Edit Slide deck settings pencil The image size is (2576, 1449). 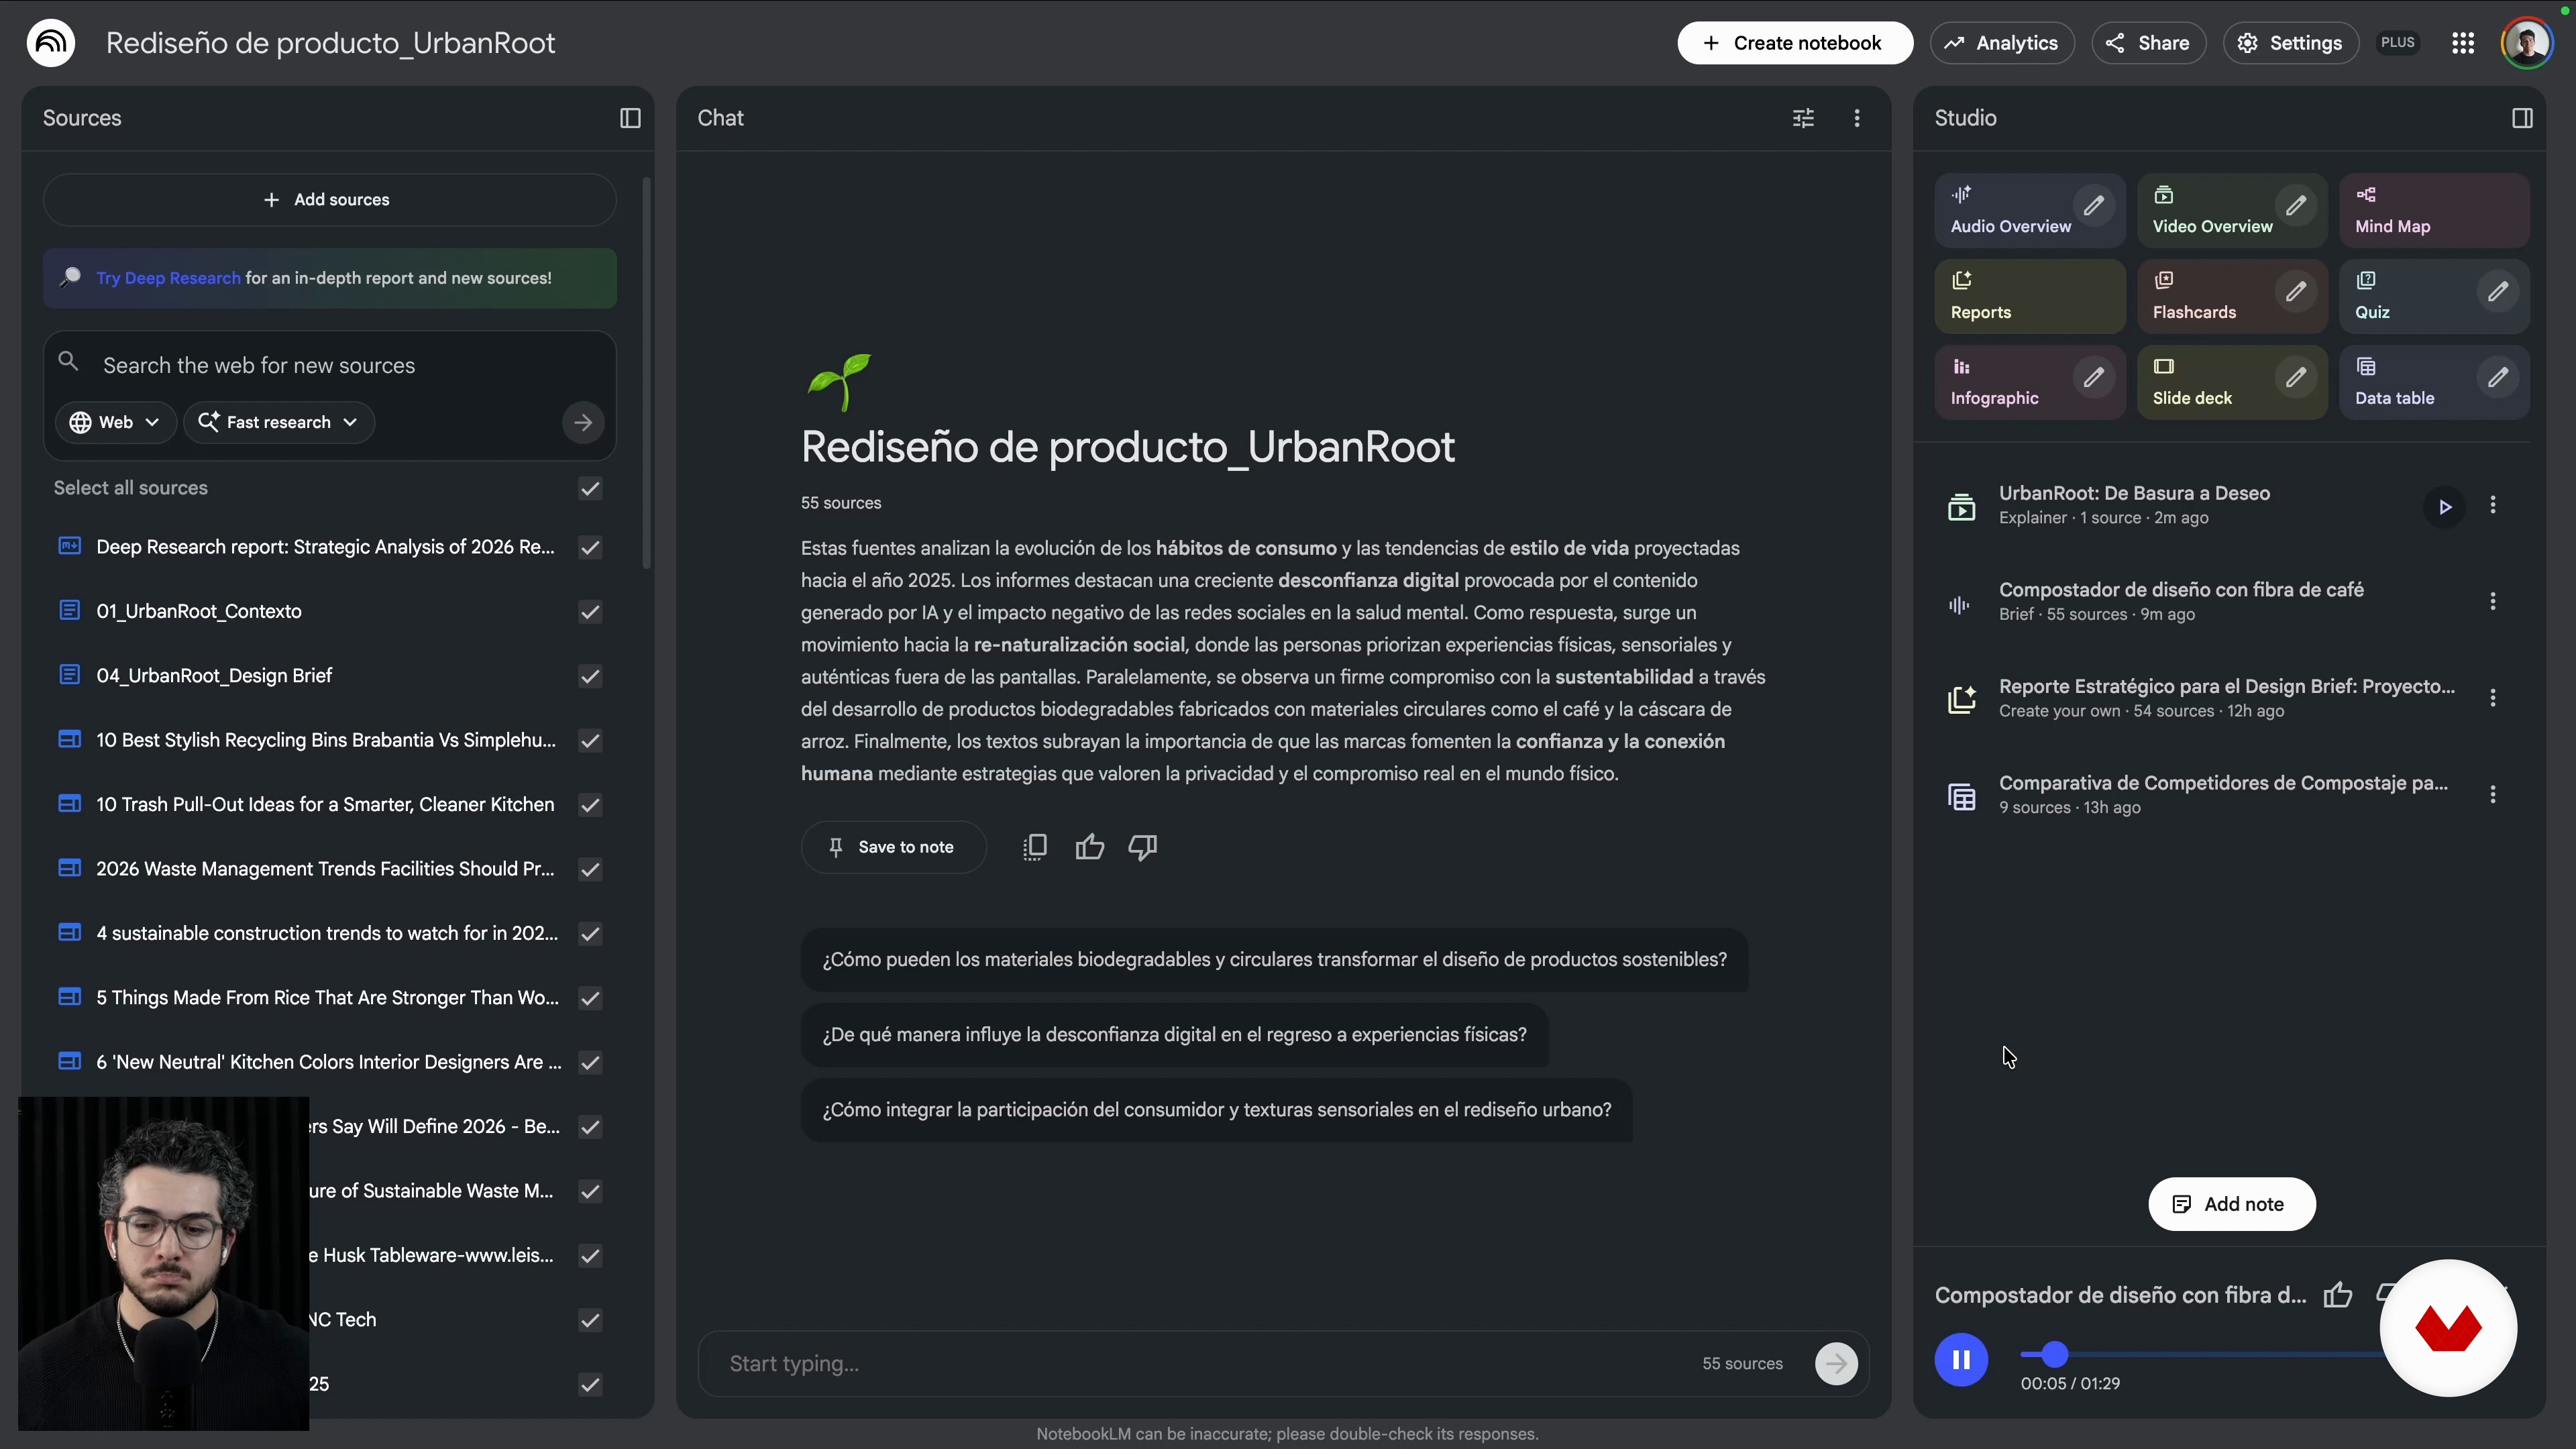[2295, 378]
